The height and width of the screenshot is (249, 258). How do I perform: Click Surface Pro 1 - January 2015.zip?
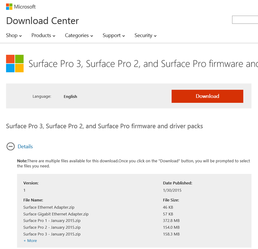(x=52, y=221)
